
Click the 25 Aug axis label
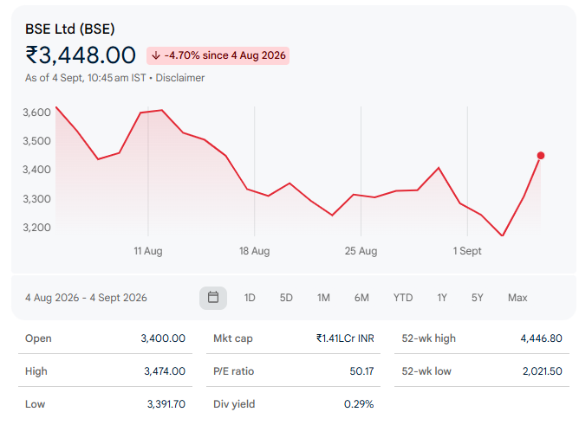(x=361, y=251)
